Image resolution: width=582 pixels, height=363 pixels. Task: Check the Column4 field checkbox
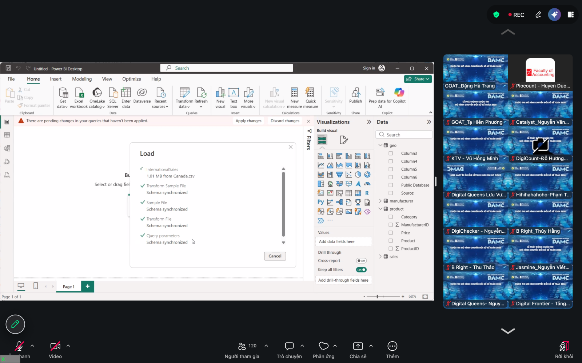coord(391,161)
